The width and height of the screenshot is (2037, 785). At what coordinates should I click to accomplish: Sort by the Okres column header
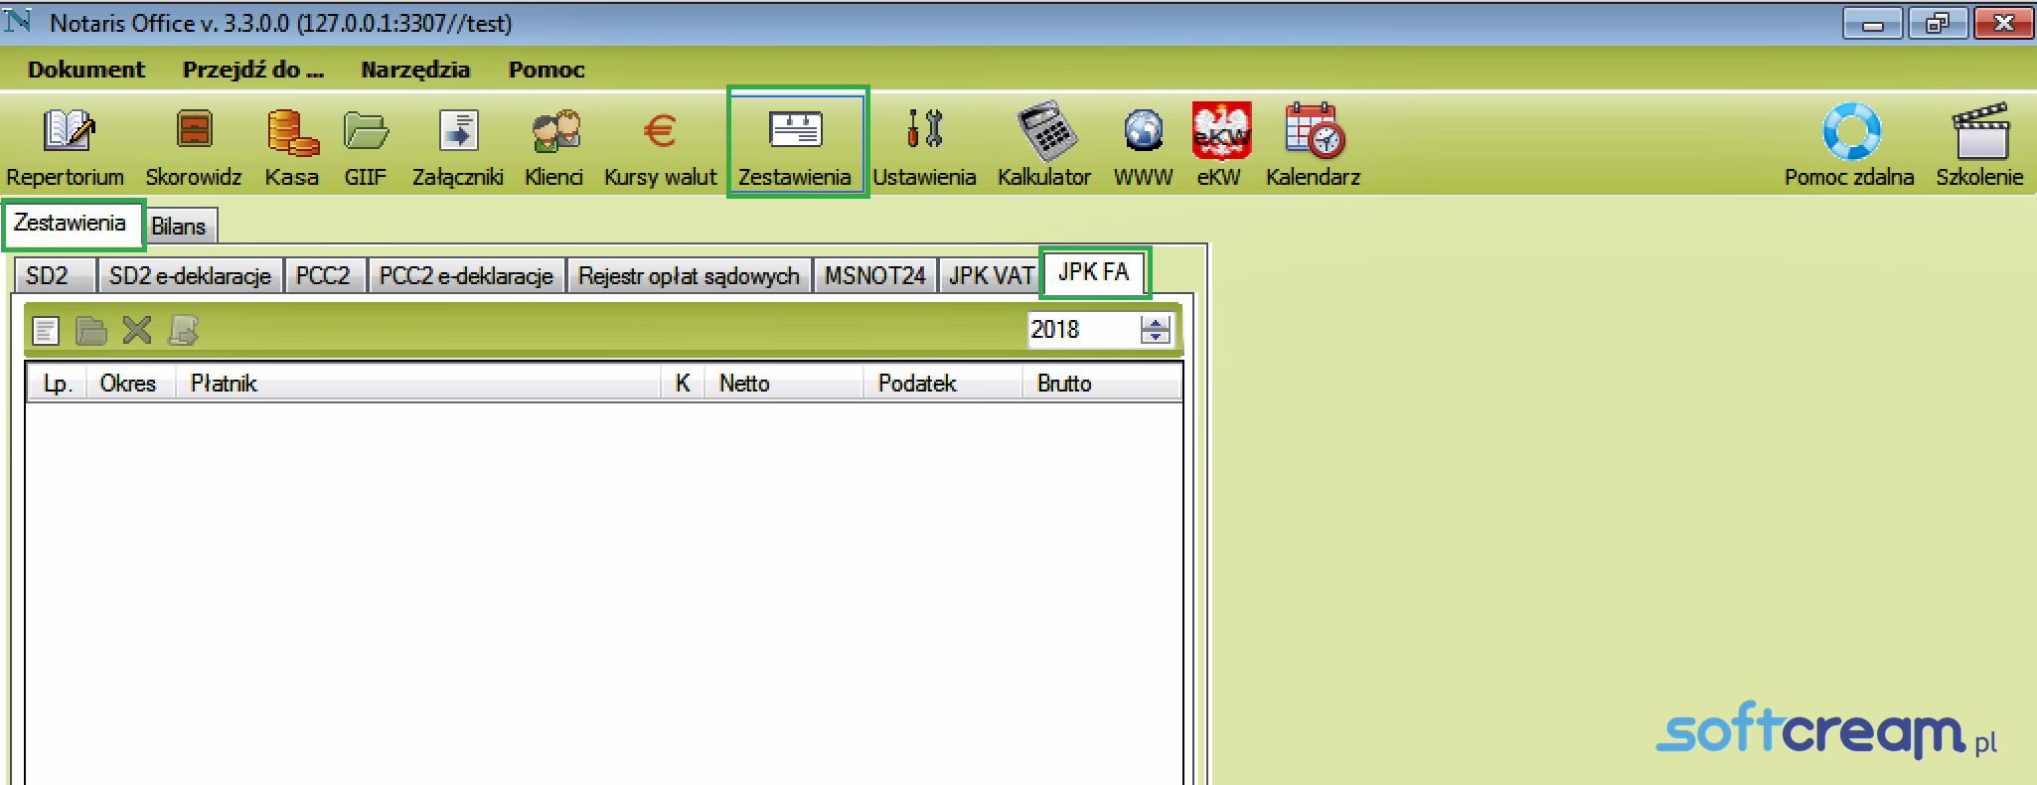coord(132,384)
